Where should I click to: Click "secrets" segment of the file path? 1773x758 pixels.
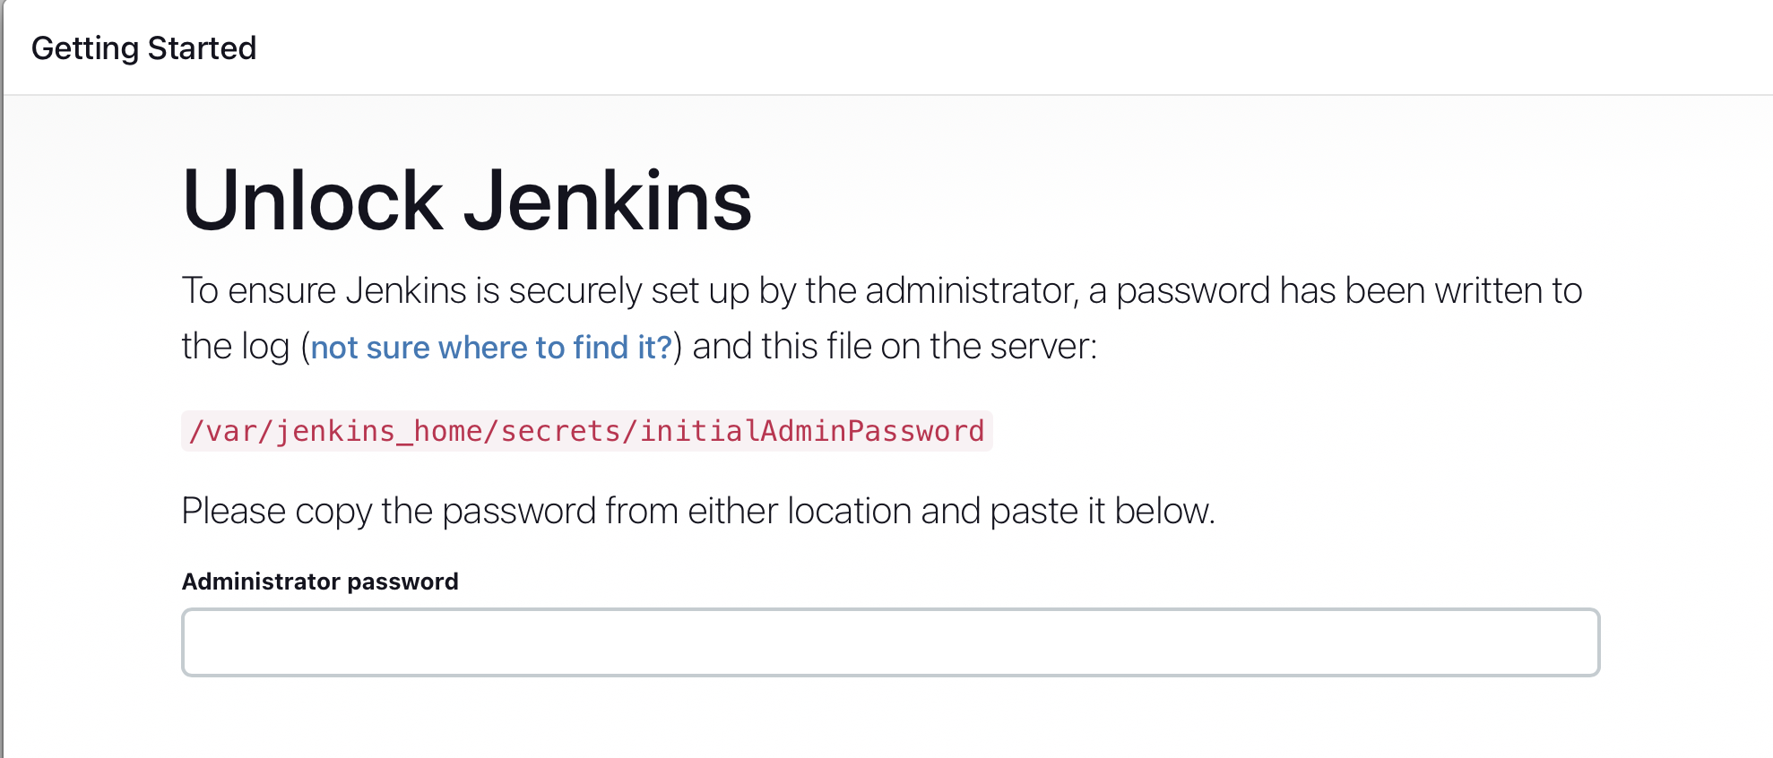pyautogui.click(x=560, y=432)
